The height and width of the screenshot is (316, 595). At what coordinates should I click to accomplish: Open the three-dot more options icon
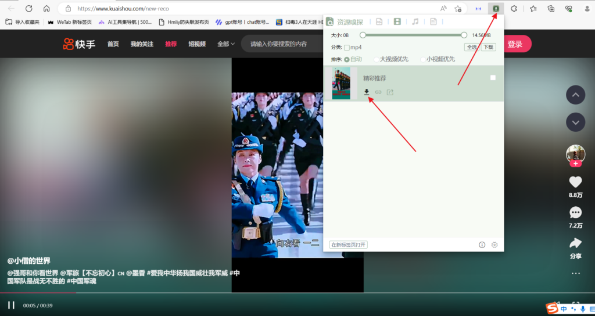(576, 273)
